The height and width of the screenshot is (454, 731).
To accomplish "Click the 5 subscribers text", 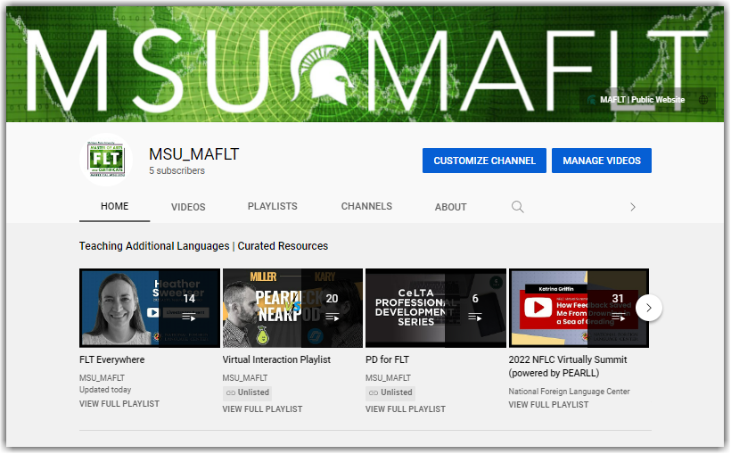I will click(177, 170).
